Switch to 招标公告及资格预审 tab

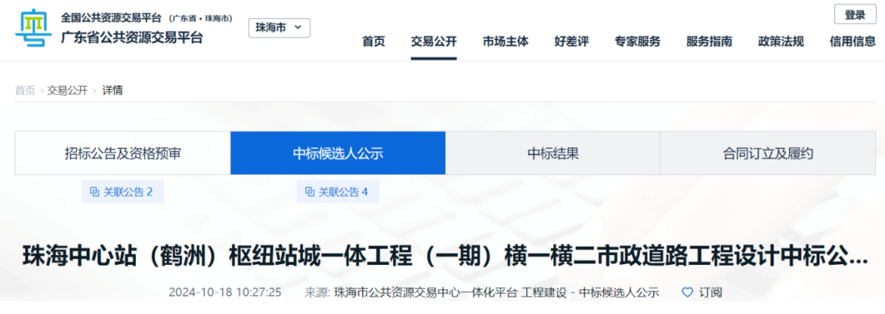pyautogui.click(x=122, y=153)
